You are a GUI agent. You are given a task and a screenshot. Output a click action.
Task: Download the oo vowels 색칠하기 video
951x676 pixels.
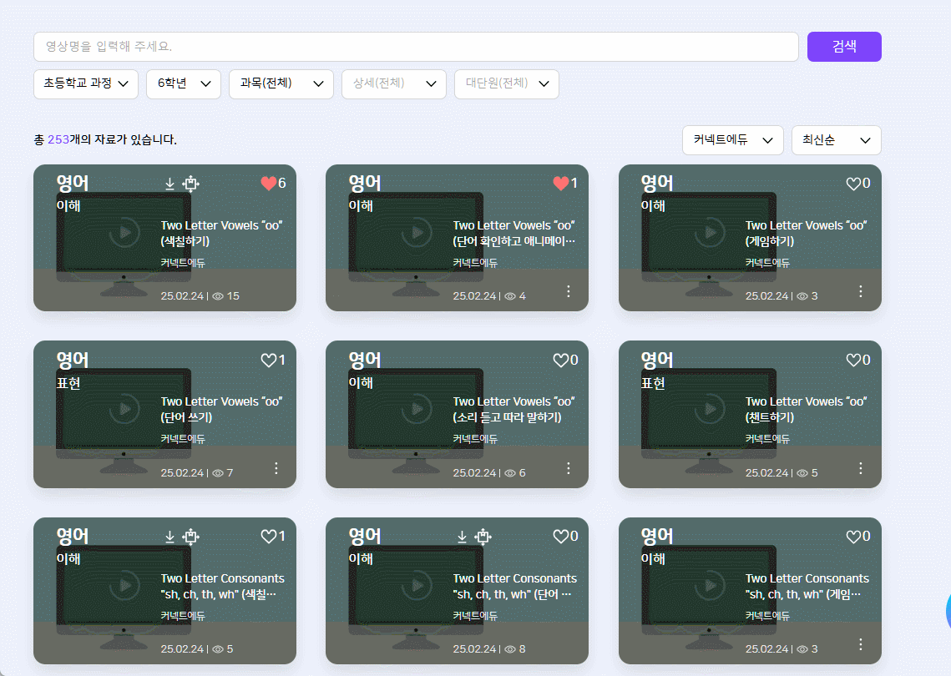[x=169, y=184]
